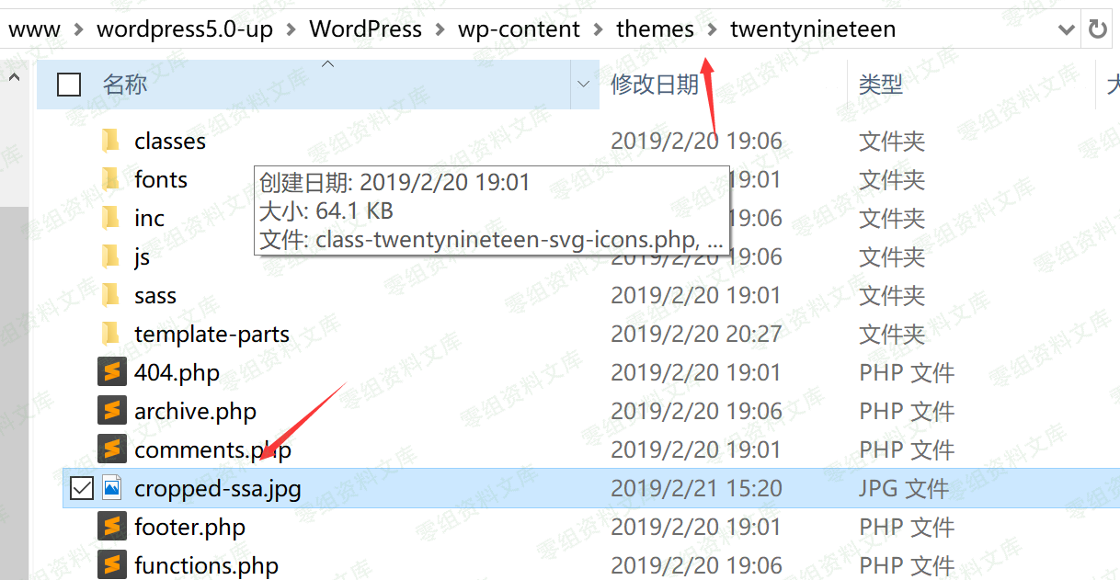
Task: Expand the chevron after wp-content breadcrumb
Action: [x=599, y=29]
